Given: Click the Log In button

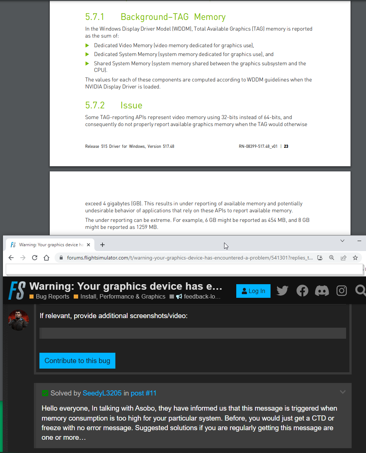Looking at the screenshot, I should 253,291.
